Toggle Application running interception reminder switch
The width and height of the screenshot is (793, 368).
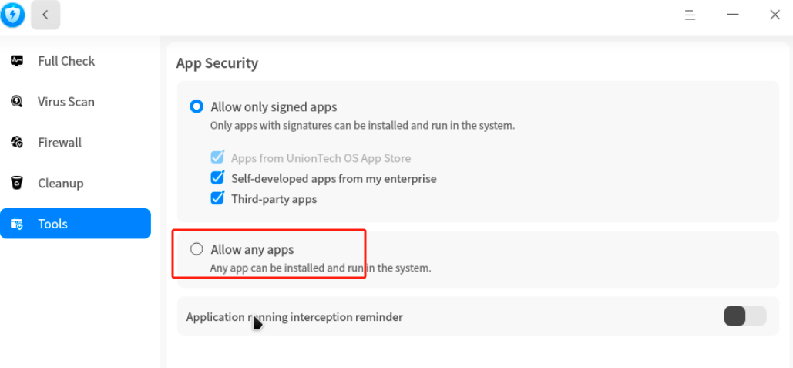pyautogui.click(x=744, y=316)
